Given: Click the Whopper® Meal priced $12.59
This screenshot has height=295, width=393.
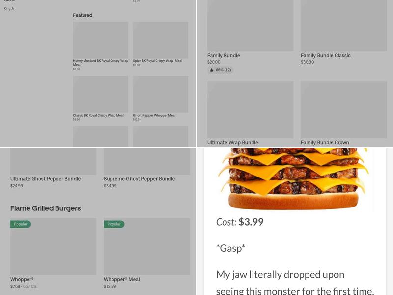Looking at the screenshot, I should tap(121, 279).
